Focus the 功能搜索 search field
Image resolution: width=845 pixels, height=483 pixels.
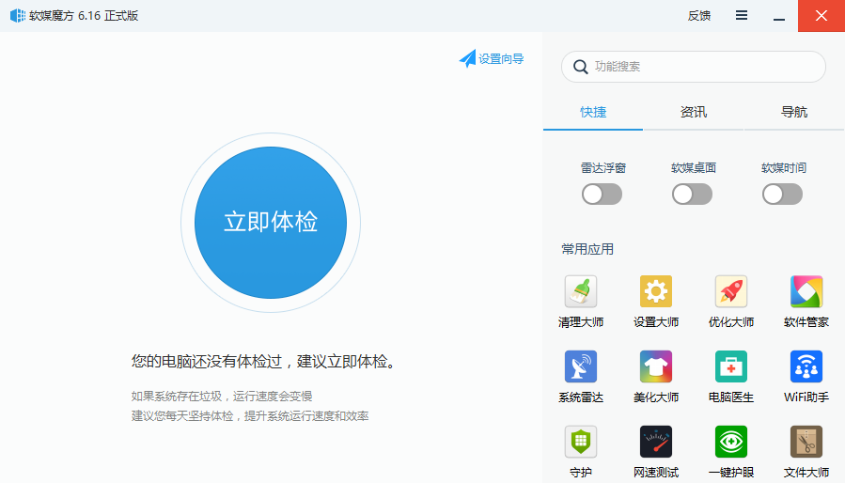(693, 67)
